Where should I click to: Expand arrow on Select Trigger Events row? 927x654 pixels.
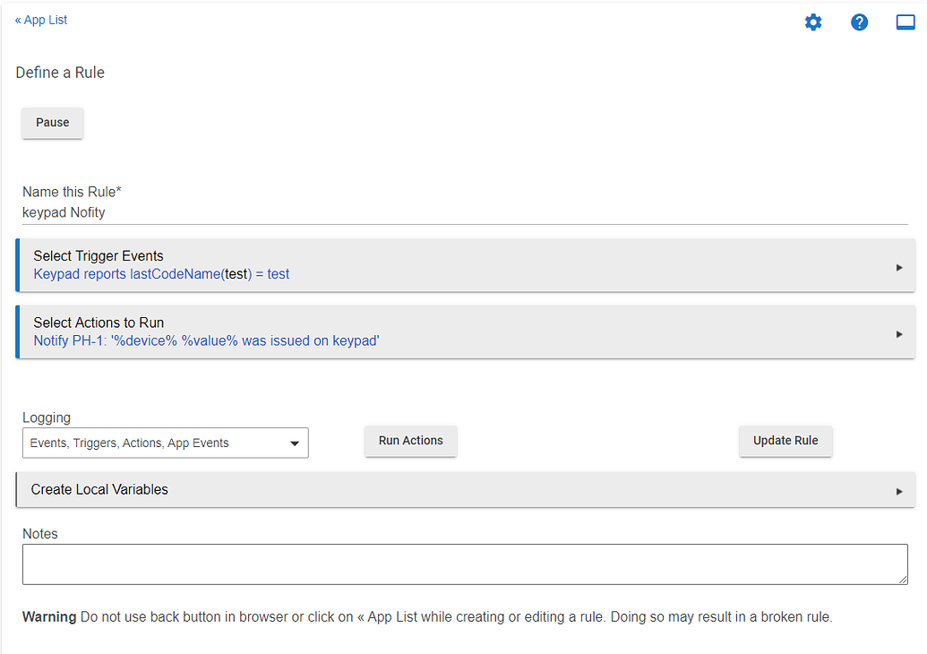pos(899,267)
